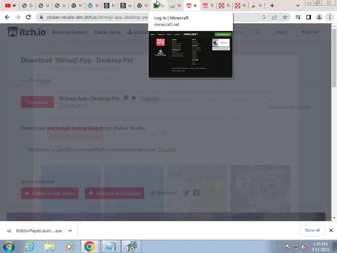Open the Discord community link
This screenshot has width=337, height=253.
point(167,149)
